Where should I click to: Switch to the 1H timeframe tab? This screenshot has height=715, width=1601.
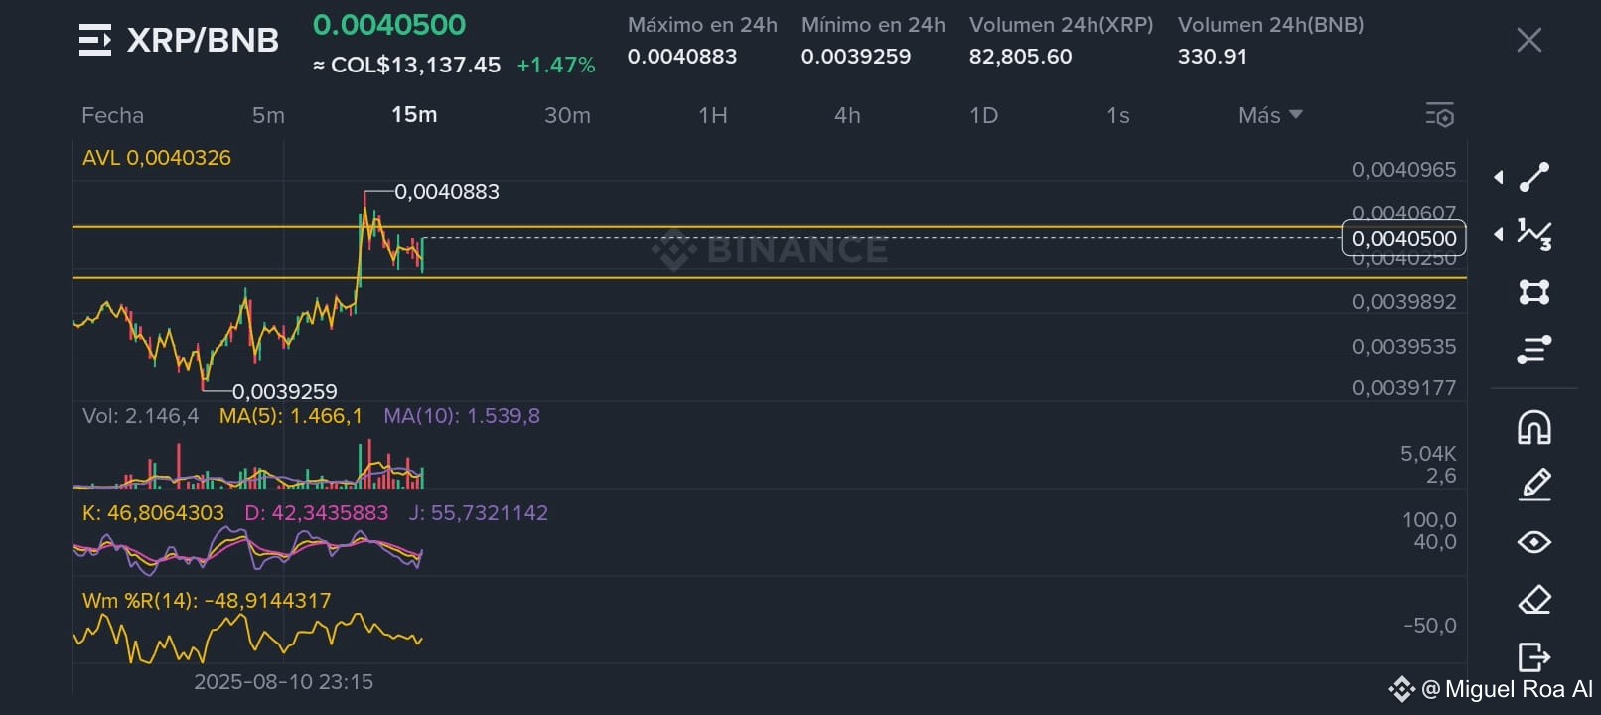tap(713, 115)
